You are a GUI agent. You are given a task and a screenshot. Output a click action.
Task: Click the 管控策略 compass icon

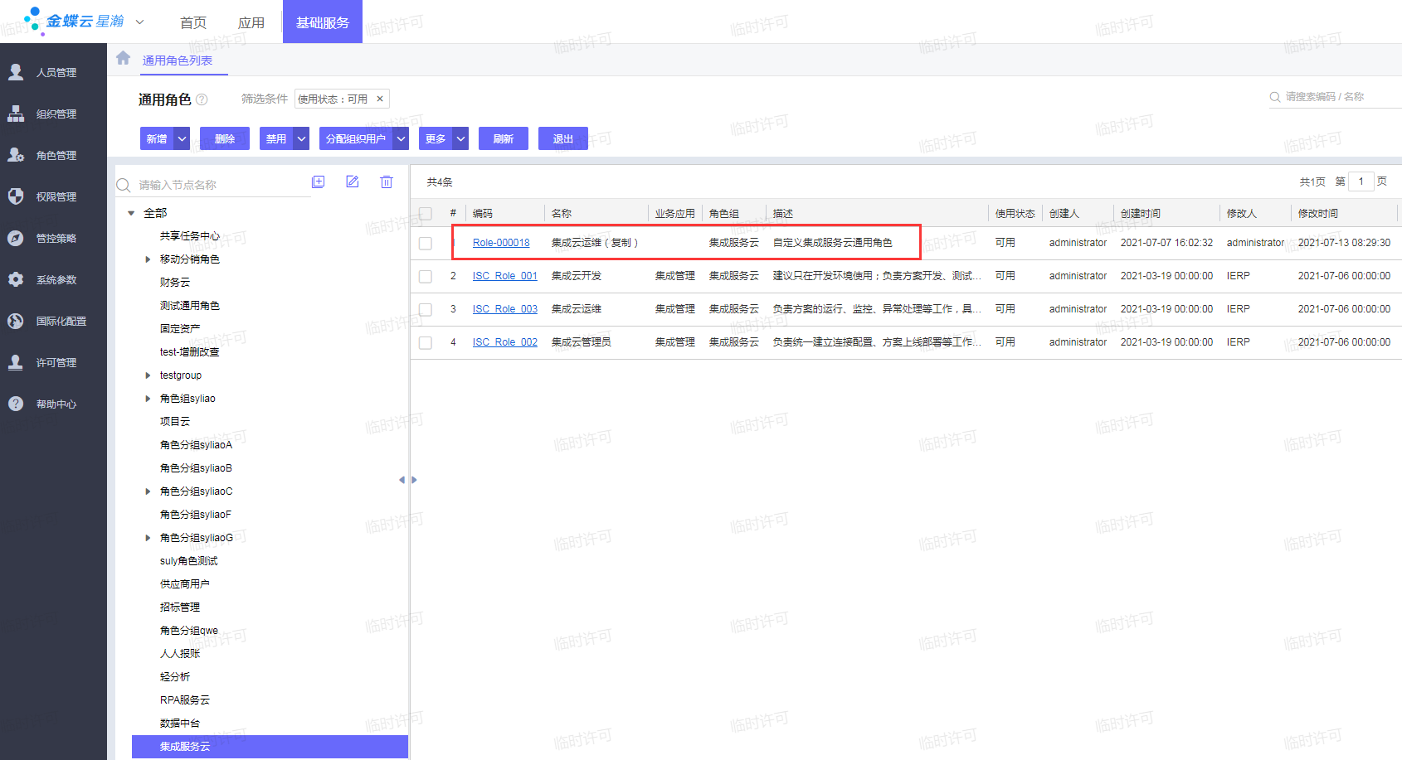coord(16,238)
